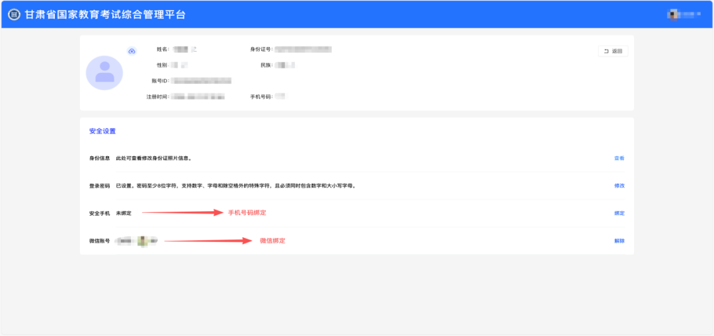Click the 返回 back button
The height and width of the screenshot is (336, 714).
[x=613, y=51]
